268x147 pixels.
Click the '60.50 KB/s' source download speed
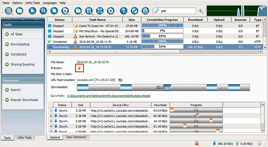160,116
